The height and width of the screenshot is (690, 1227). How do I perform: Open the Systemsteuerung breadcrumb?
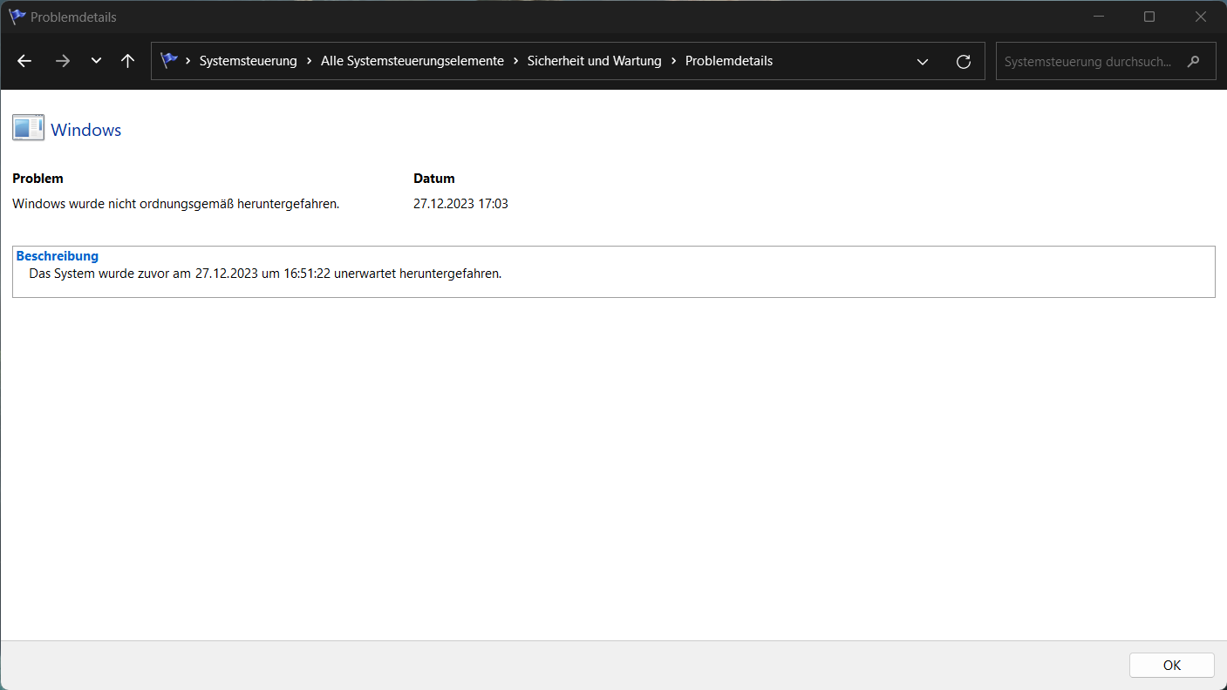click(x=248, y=61)
